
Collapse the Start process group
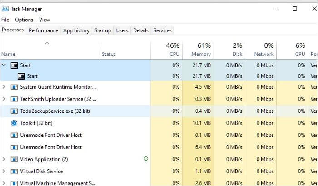coord(4,65)
